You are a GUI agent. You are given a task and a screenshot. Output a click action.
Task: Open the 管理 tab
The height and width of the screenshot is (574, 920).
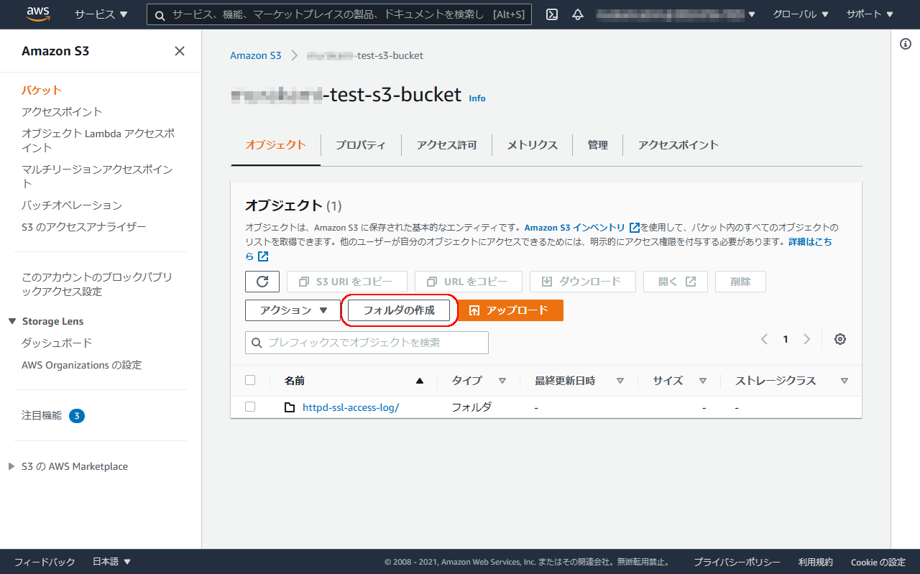tap(597, 144)
